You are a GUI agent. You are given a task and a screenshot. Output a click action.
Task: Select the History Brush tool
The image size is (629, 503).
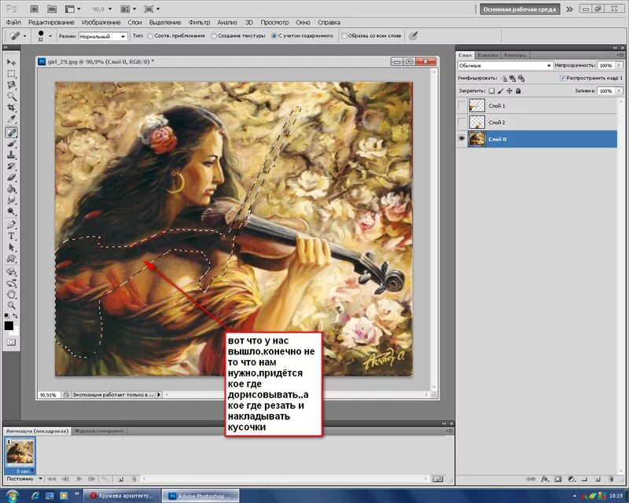click(x=11, y=166)
